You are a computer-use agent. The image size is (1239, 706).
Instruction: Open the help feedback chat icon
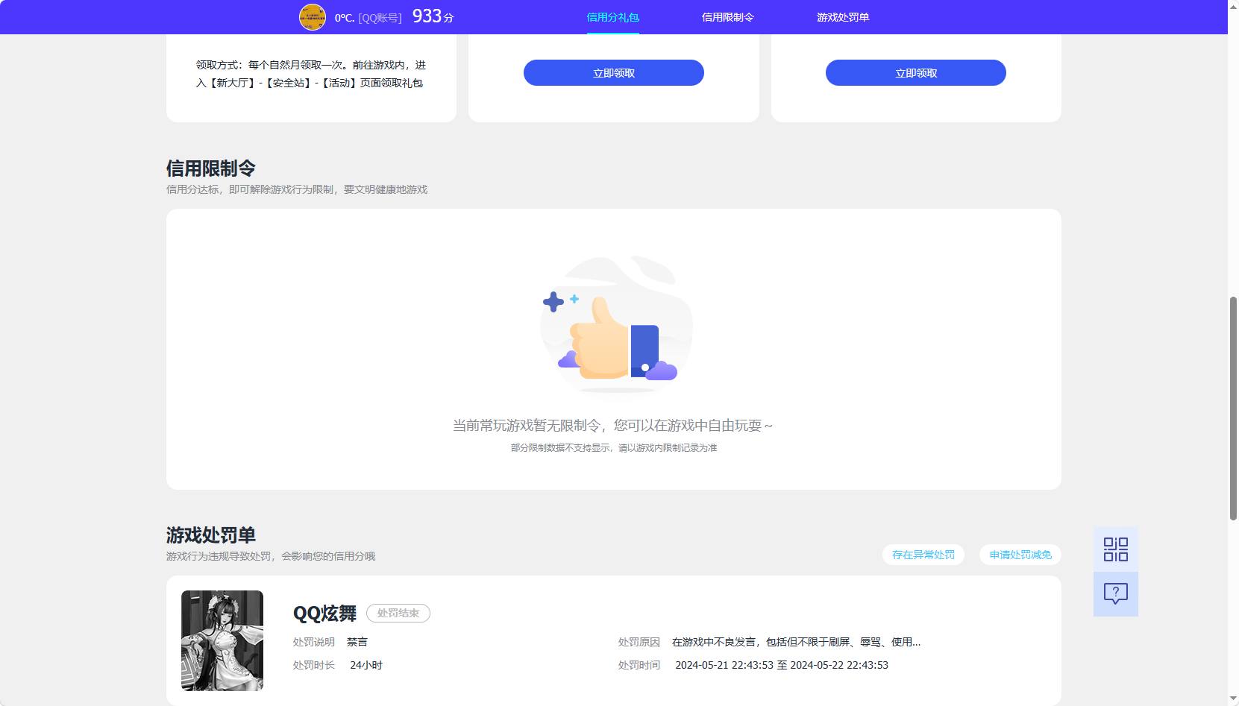point(1115,594)
